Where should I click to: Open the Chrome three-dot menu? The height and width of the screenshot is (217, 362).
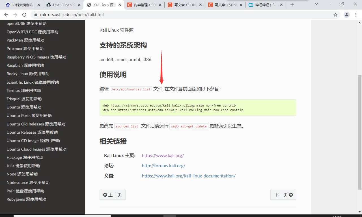(356, 15)
